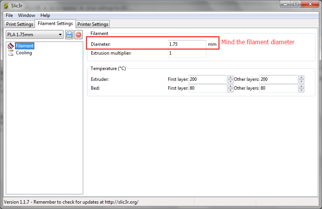Click the 'Extruder:' label

click(100, 79)
